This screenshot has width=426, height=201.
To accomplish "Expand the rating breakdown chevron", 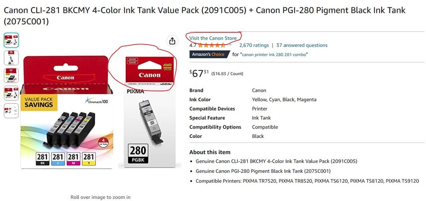I will click(231, 45).
